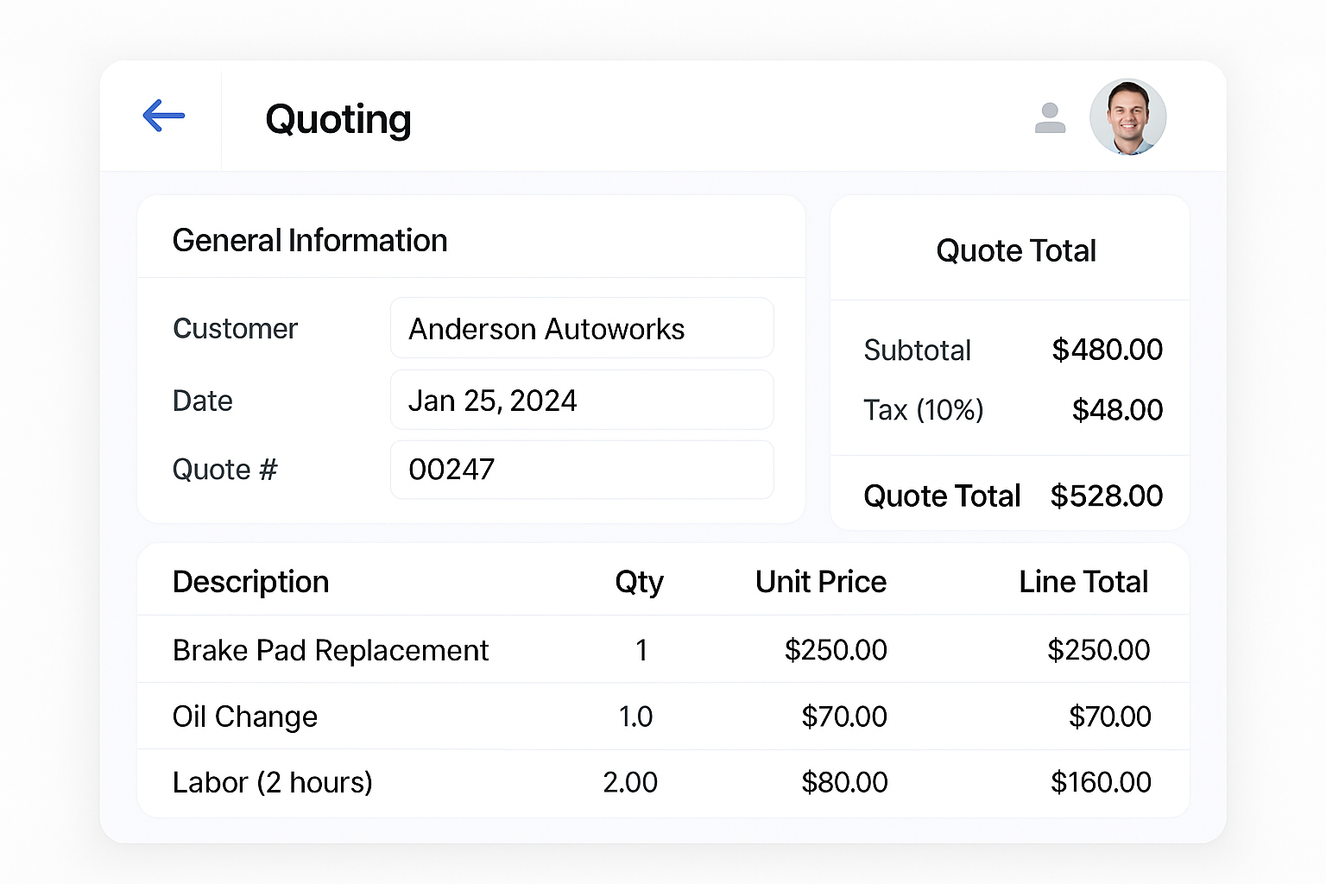Select the Line Total column header
The height and width of the screenshot is (884, 1326).
[1083, 582]
